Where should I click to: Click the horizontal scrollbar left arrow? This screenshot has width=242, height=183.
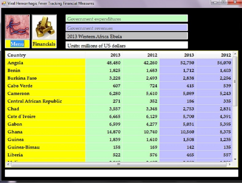pyautogui.click(x=8, y=165)
